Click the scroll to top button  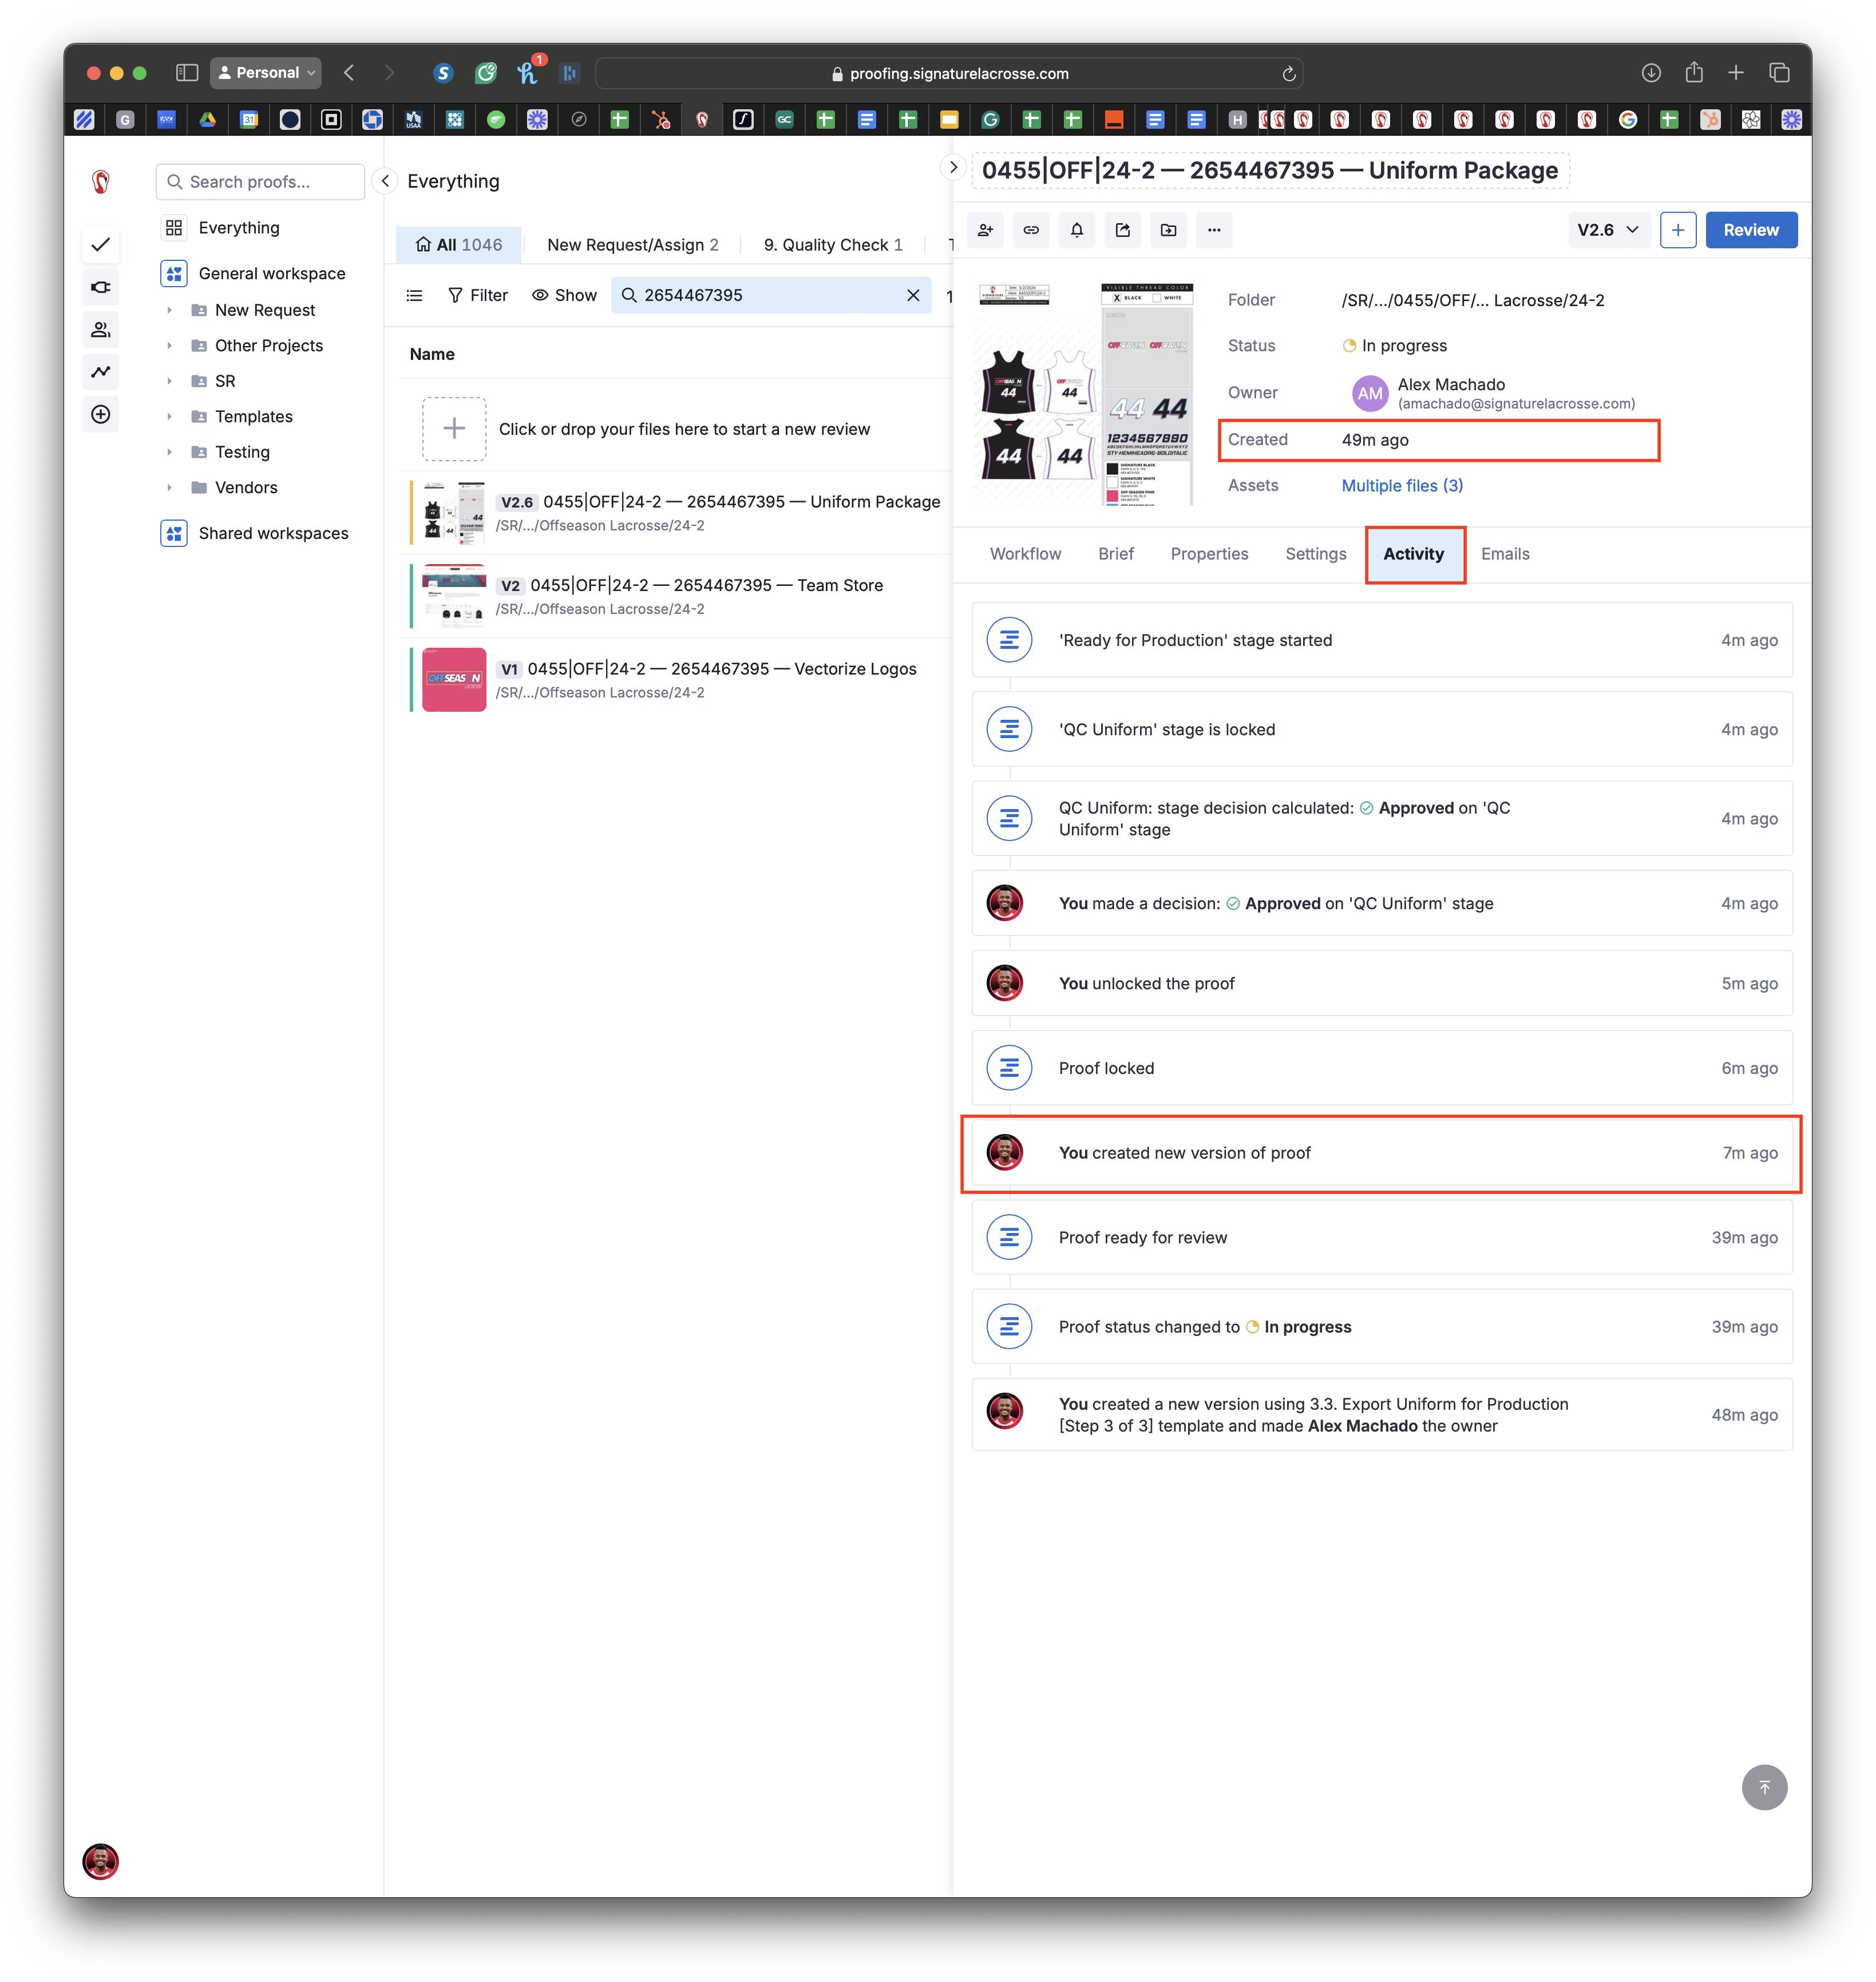[x=1764, y=1787]
